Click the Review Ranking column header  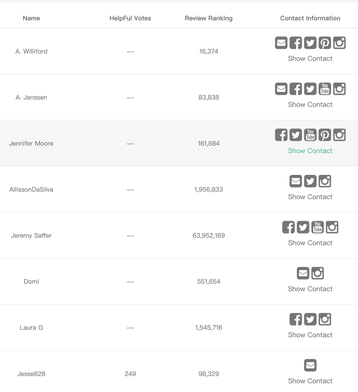click(209, 18)
